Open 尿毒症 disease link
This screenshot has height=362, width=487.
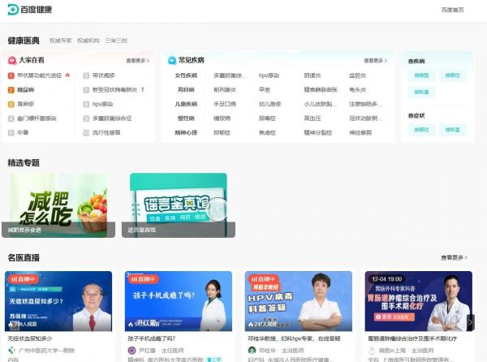pos(267,119)
